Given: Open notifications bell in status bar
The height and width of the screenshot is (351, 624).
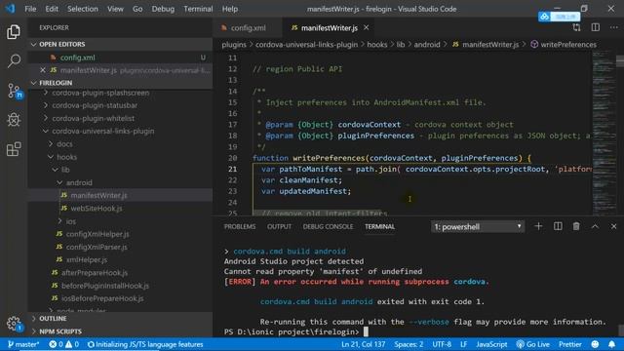Looking at the screenshot, I should (611, 344).
